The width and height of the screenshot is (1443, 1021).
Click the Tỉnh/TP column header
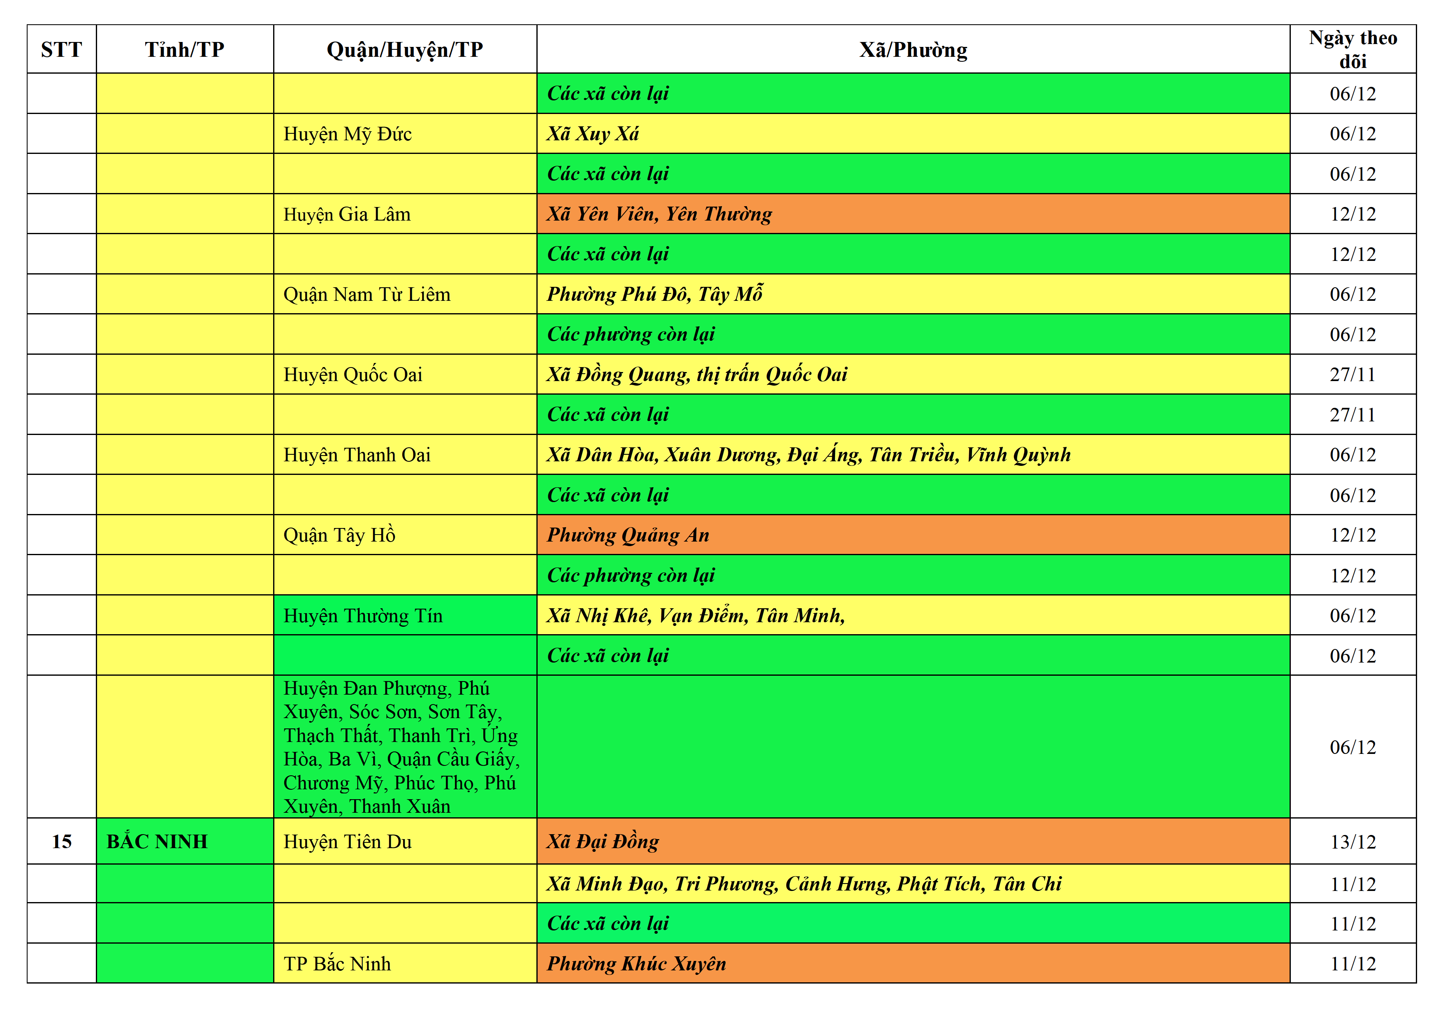[x=185, y=50]
